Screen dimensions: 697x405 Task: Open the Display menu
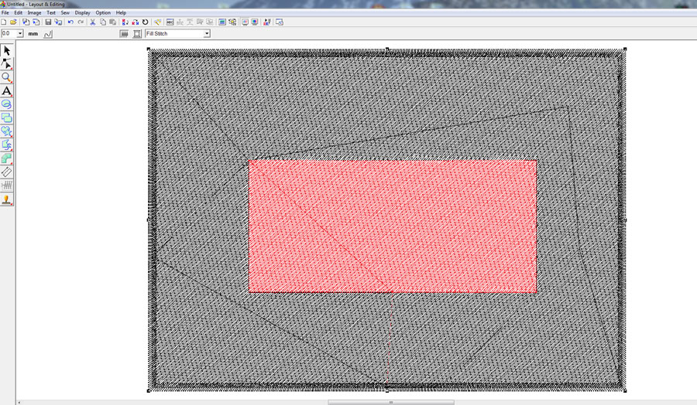[x=82, y=13]
